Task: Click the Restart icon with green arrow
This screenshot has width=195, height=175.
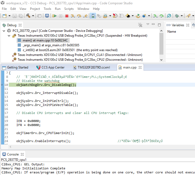Action: click(x=138, y=16)
